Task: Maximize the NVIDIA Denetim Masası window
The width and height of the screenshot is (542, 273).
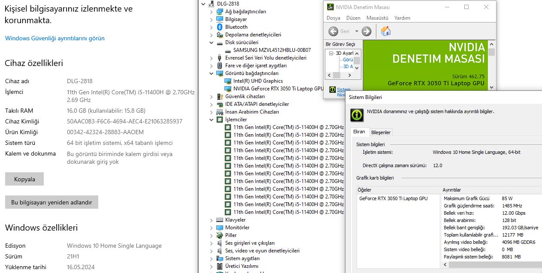Action: pos(466,7)
